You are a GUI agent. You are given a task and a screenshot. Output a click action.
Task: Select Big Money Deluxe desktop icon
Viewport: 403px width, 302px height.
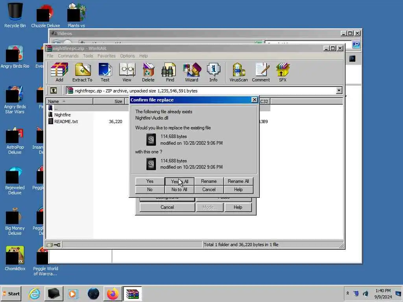tap(15, 222)
